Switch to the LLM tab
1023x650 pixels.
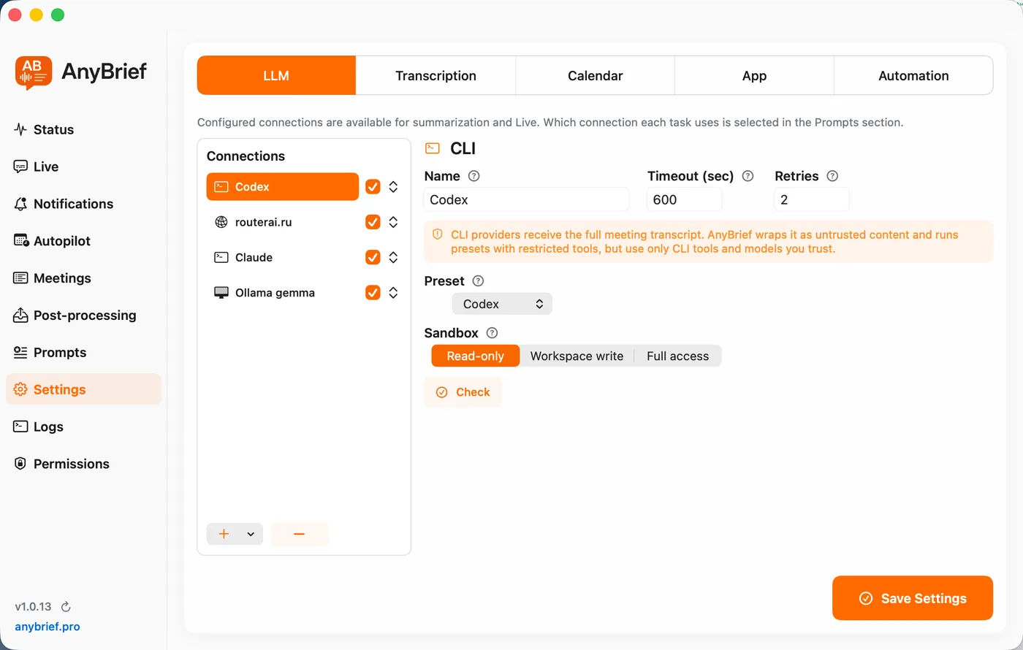pyautogui.click(x=276, y=75)
